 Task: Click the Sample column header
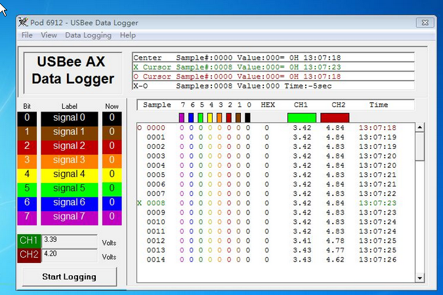[x=157, y=105]
